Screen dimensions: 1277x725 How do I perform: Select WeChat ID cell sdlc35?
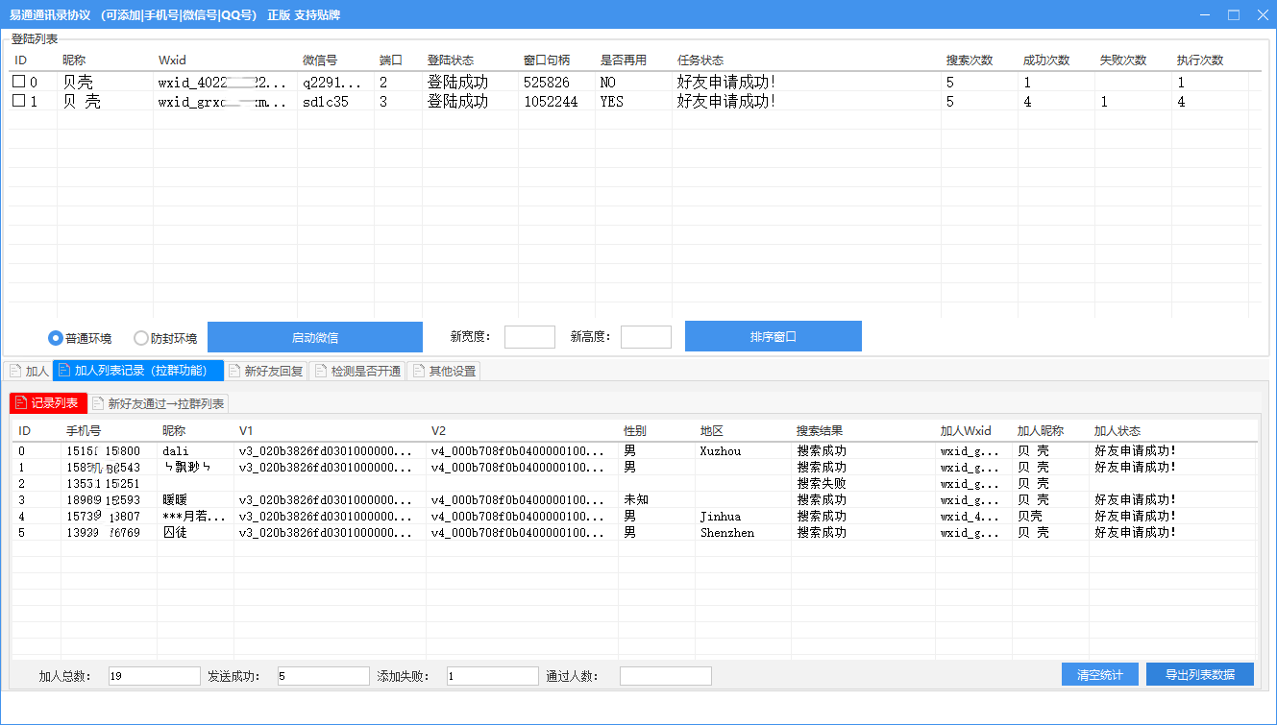[x=326, y=101]
